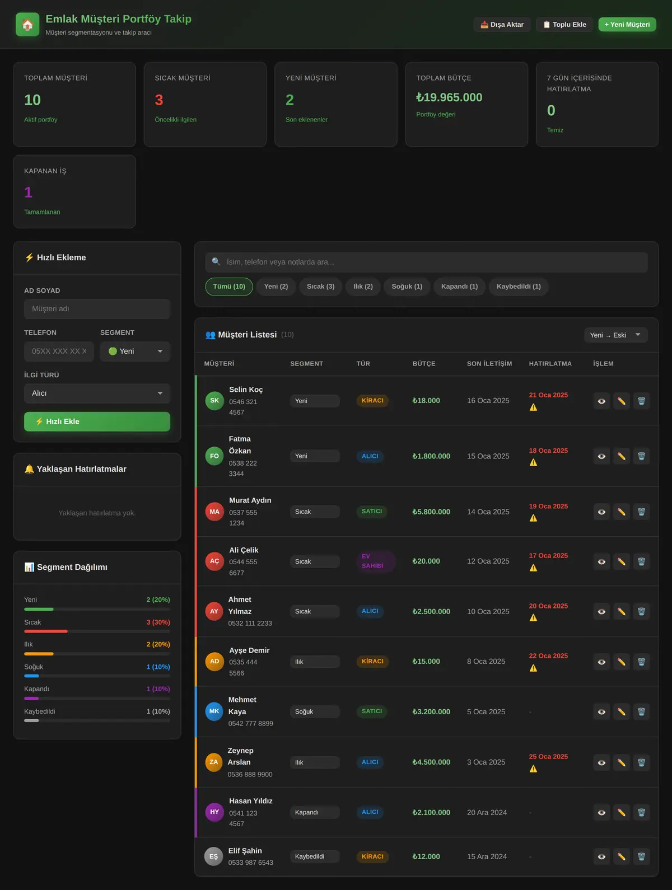The width and height of the screenshot is (672, 890).
Task: Edit Fatma Özkan with the pencil icon
Action: click(x=622, y=456)
